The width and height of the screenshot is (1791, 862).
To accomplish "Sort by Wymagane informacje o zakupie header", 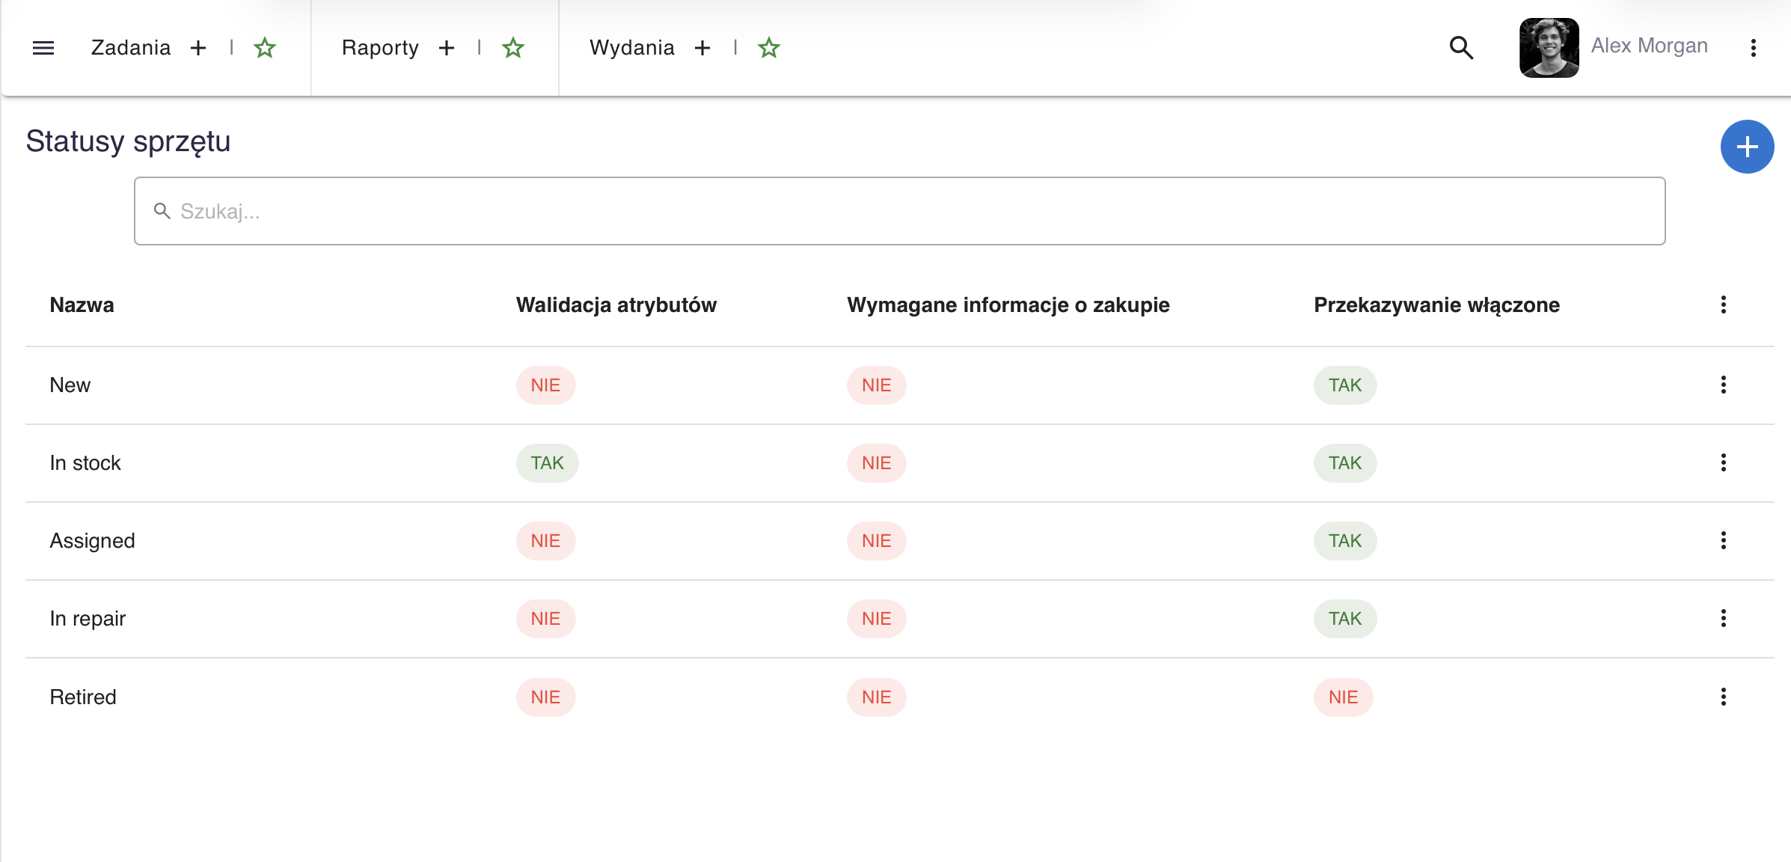I will point(1008,305).
